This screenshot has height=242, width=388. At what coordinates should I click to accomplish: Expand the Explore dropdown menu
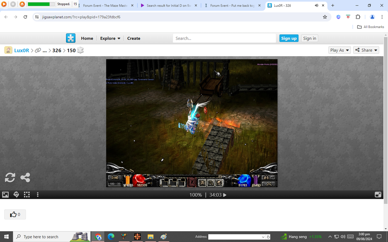click(x=110, y=38)
